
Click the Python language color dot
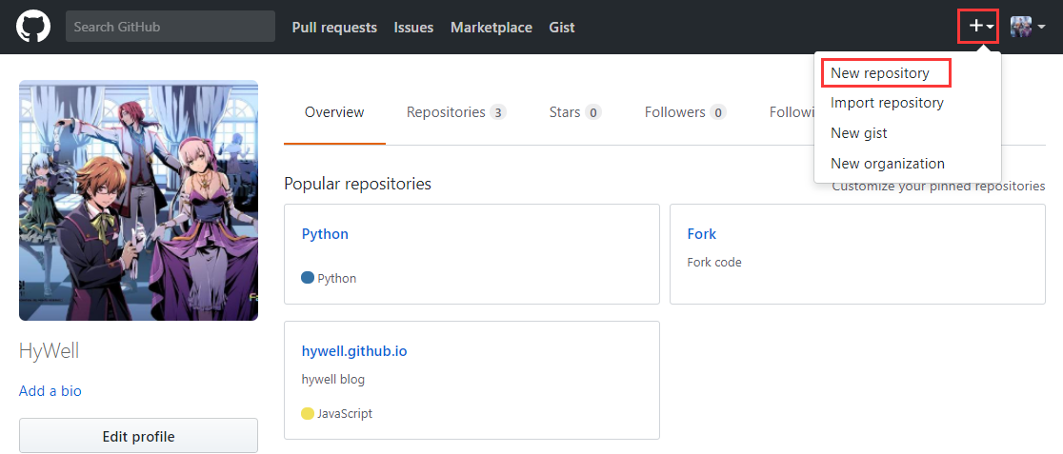point(307,277)
